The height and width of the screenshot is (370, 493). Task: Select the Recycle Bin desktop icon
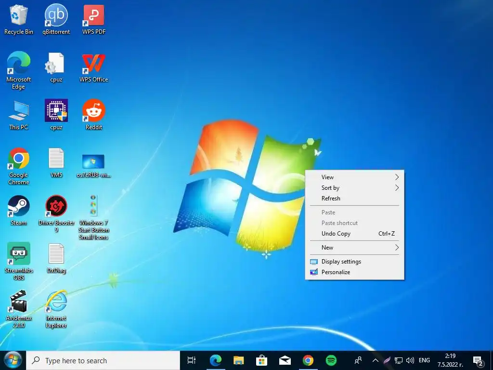(x=19, y=19)
